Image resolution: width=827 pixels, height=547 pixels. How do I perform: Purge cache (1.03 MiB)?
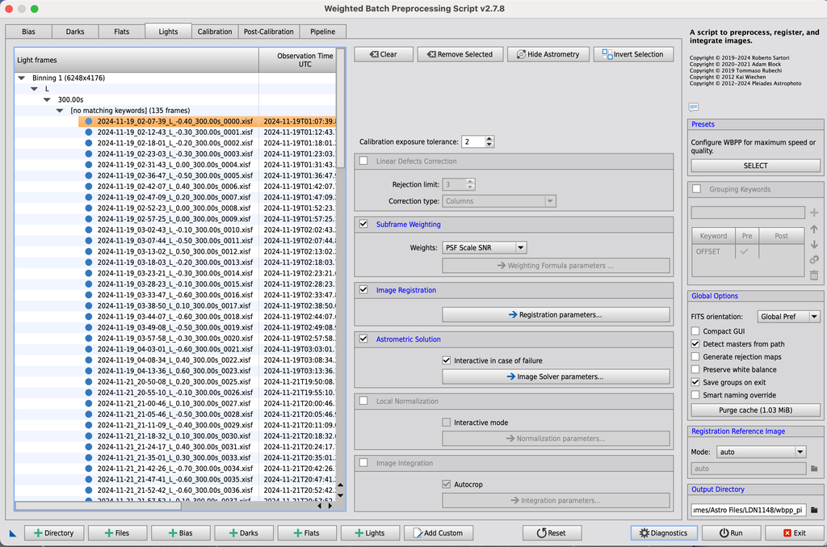click(x=755, y=410)
